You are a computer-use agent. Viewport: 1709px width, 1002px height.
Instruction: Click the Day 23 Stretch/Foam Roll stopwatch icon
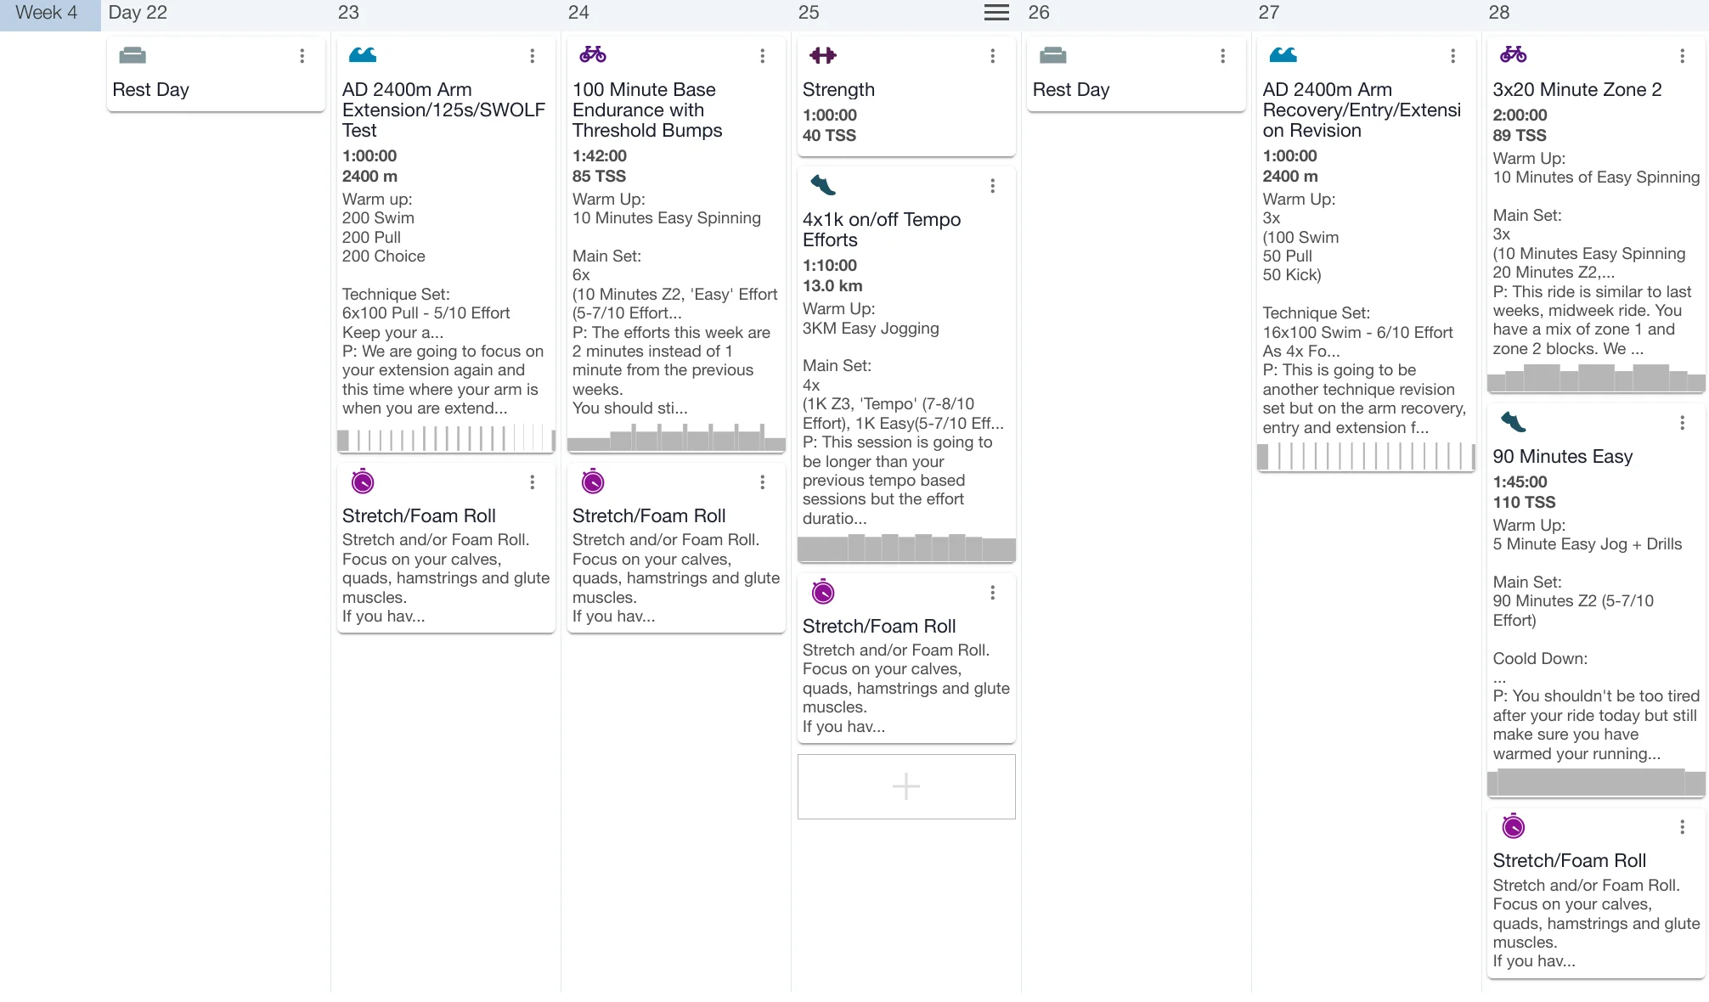(x=363, y=482)
